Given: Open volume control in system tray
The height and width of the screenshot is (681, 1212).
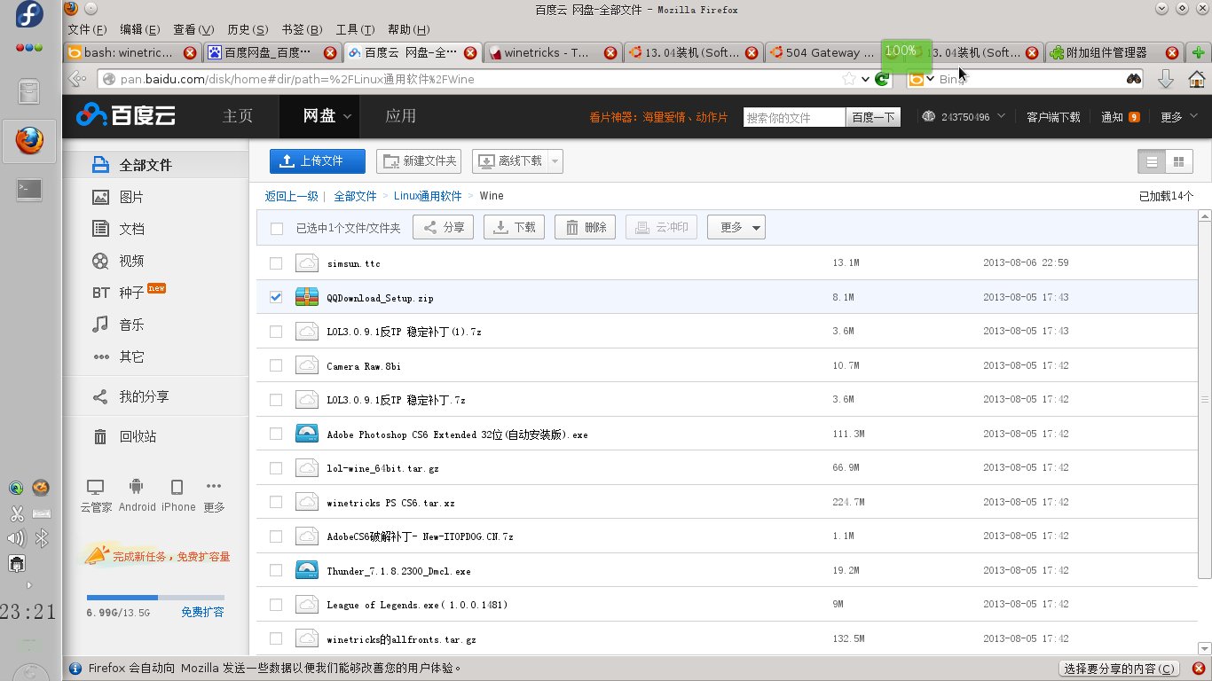Looking at the screenshot, I should 15,538.
